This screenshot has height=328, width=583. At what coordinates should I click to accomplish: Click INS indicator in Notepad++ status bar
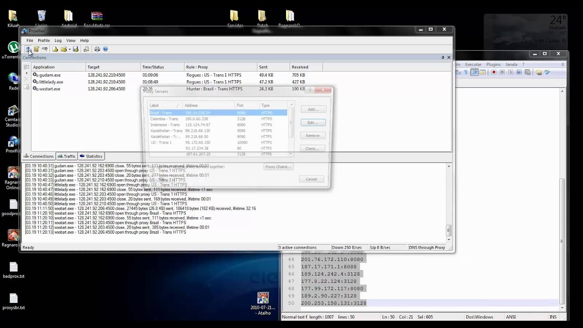click(553, 317)
